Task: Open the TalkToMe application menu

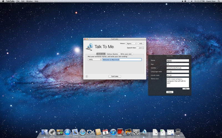Action: click(x=10, y=1)
